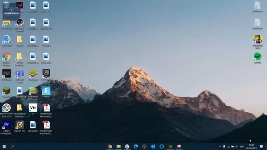Open taskbar search magnifier

[x=13, y=146]
